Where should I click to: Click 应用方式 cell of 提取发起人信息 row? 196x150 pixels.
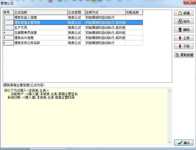pos(105,17)
